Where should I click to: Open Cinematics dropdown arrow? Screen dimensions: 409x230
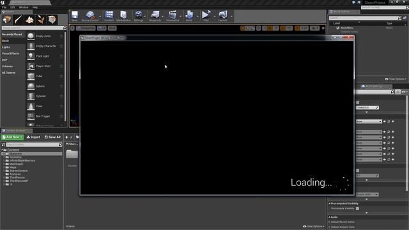(x=180, y=17)
